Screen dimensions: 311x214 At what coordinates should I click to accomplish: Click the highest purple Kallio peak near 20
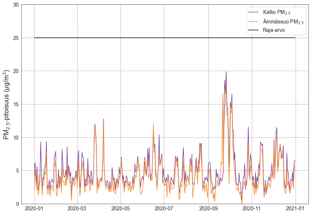[x=226, y=72]
